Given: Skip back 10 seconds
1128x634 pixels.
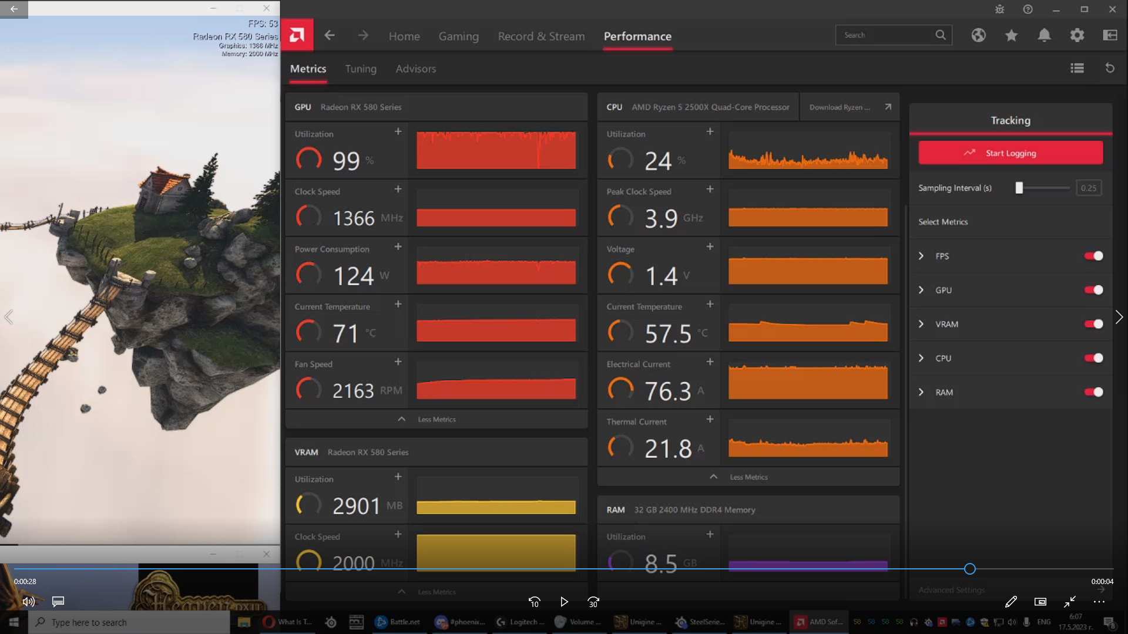Looking at the screenshot, I should 534,602.
